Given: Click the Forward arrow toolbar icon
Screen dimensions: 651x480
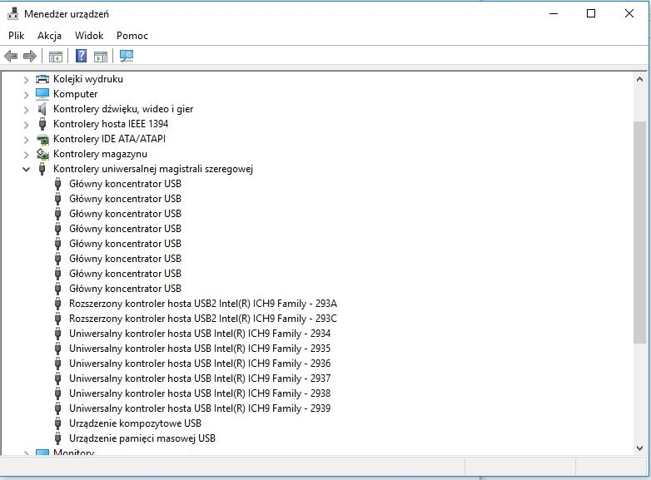Looking at the screenshot, I should coord(30,56).
